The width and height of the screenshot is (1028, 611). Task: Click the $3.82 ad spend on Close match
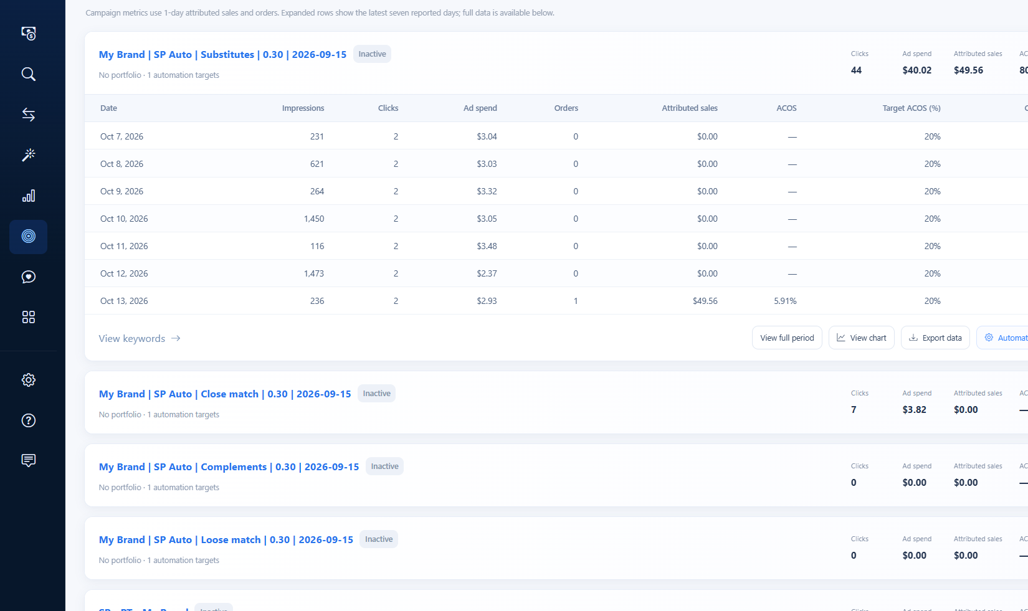[914, 410]
